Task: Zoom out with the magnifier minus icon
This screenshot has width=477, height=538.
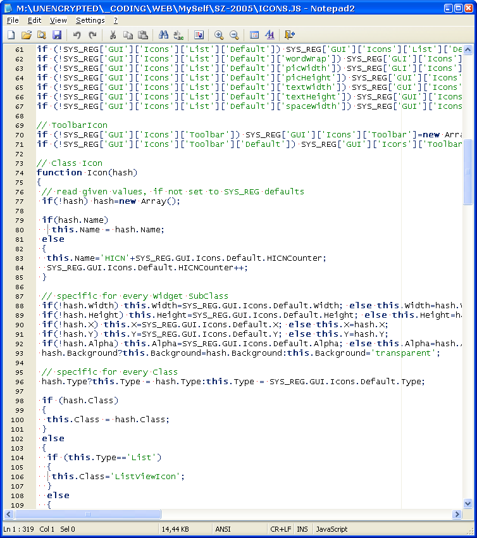Action: pos(234,35)
